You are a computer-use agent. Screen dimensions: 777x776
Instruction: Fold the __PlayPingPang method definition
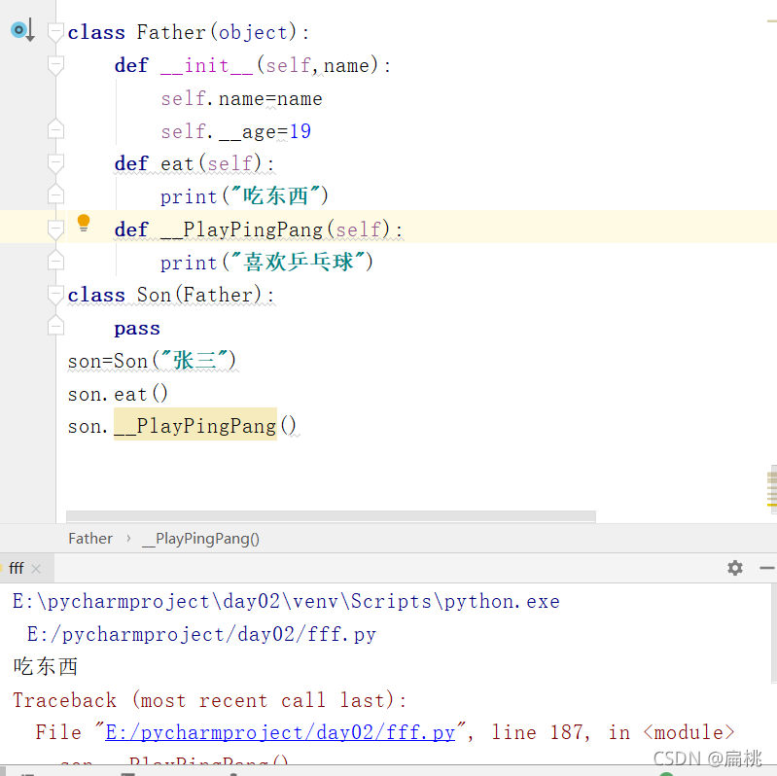[55, 229]
